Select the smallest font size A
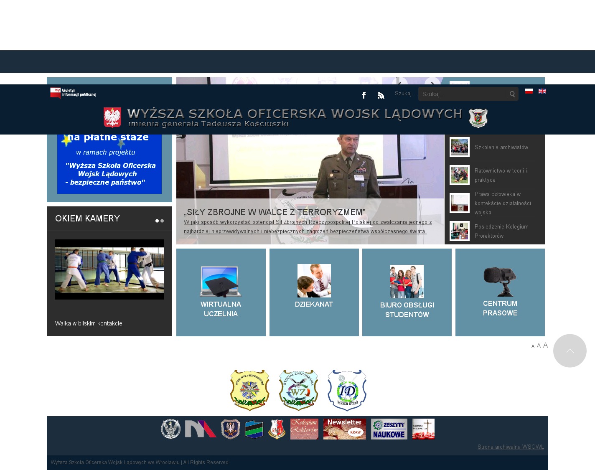 [x=533, y=346]
